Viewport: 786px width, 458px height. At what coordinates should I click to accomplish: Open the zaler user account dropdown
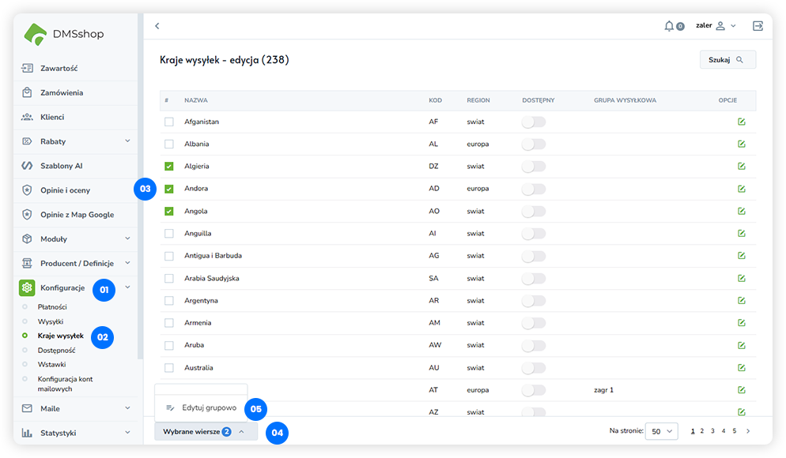716,26
